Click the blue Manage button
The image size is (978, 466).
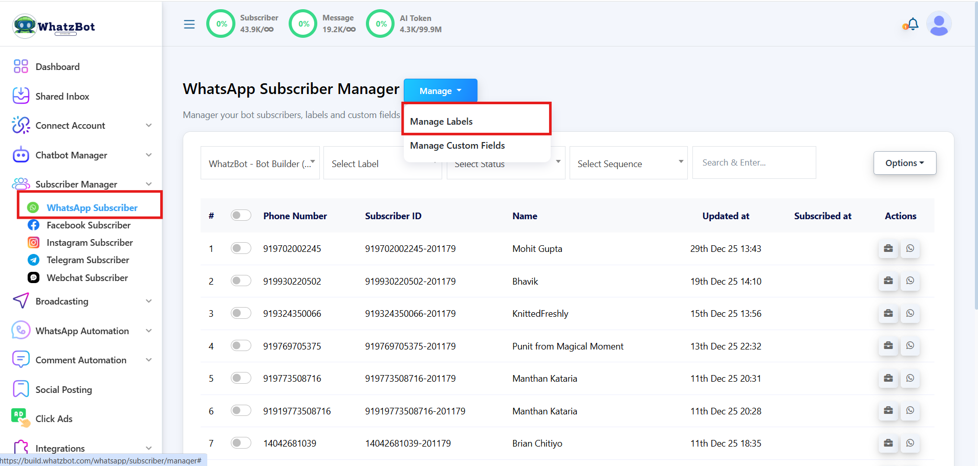[x=440, y=90]
